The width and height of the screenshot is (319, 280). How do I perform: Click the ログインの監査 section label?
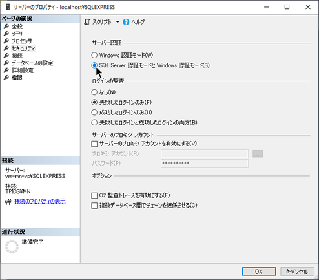click(108, 81)
